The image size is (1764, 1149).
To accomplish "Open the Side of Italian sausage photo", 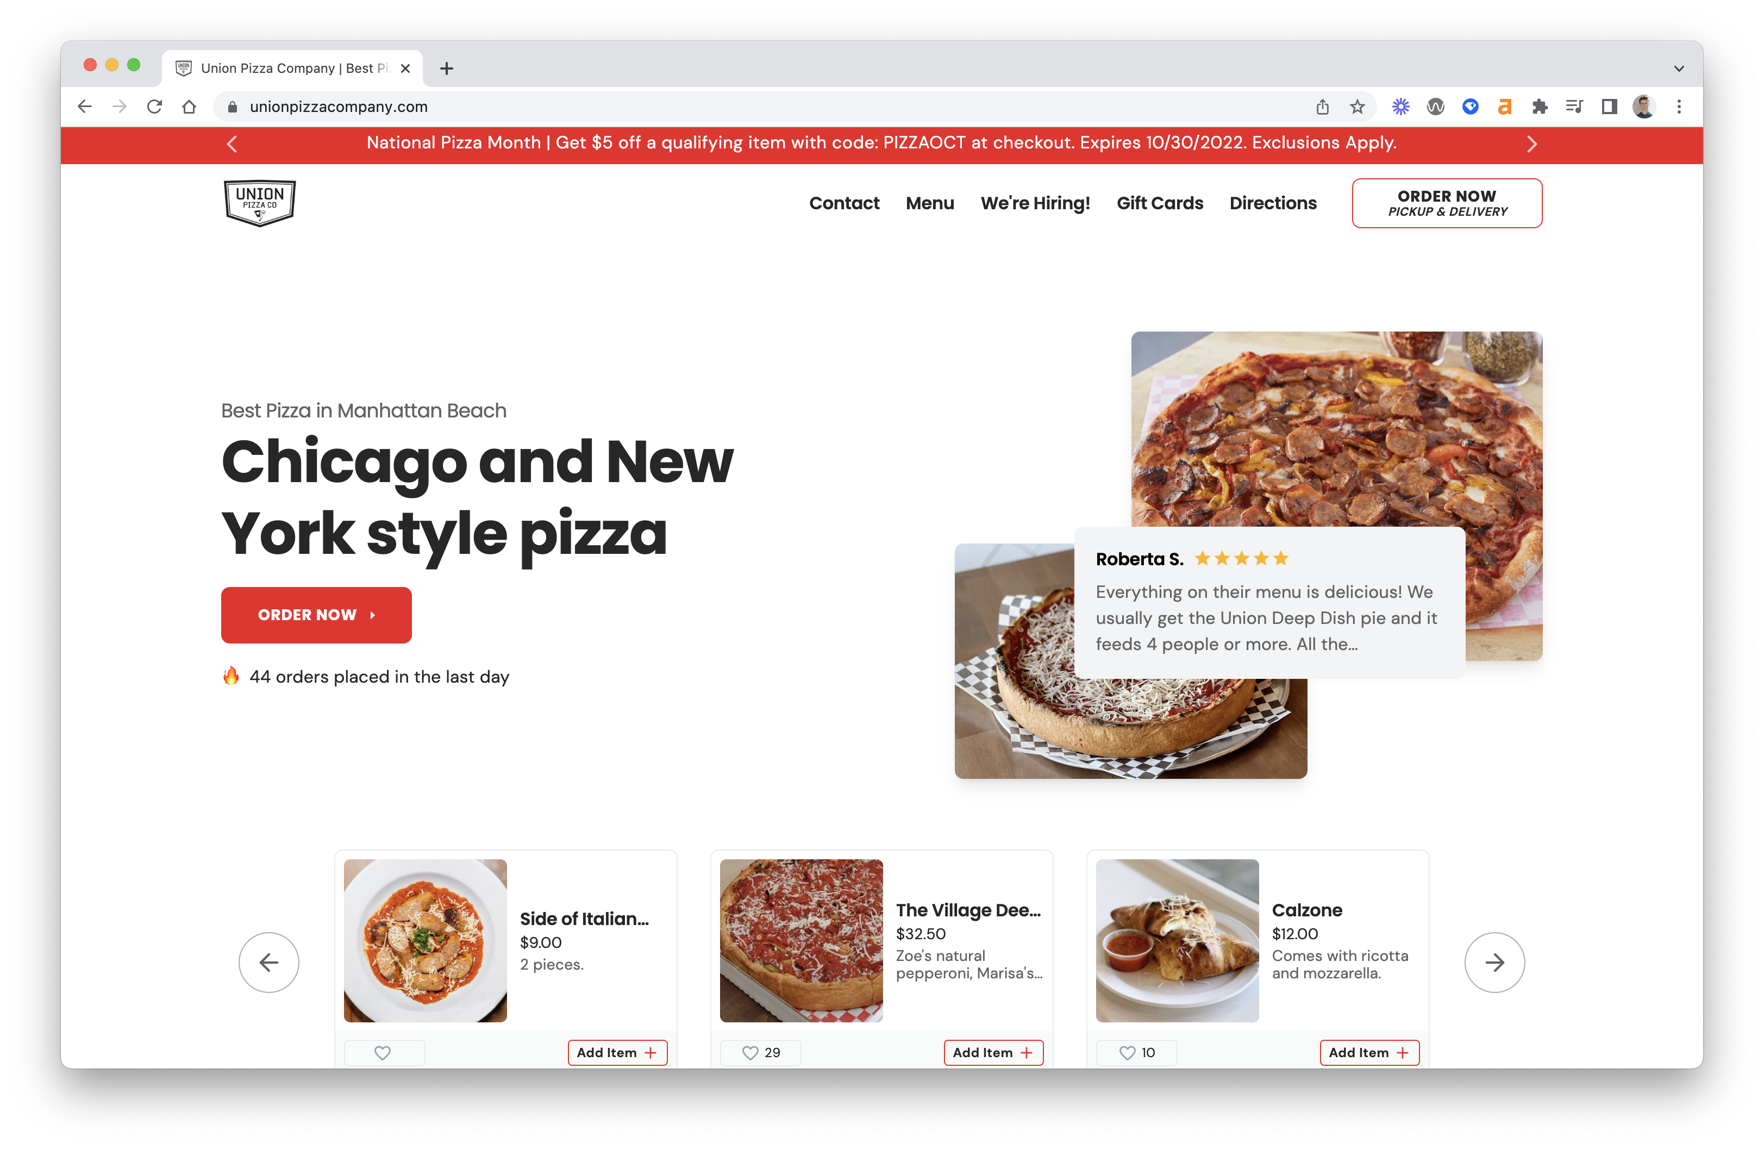I will pyautogui.click(x=424, y=940).
